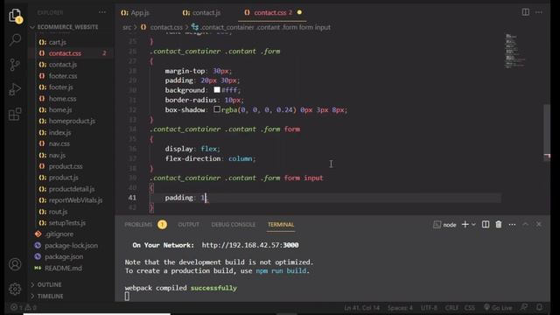The height and width of the screenshot is (315, 560).
Task: Open README.md in the file explorer
Action: click(63, 269)
